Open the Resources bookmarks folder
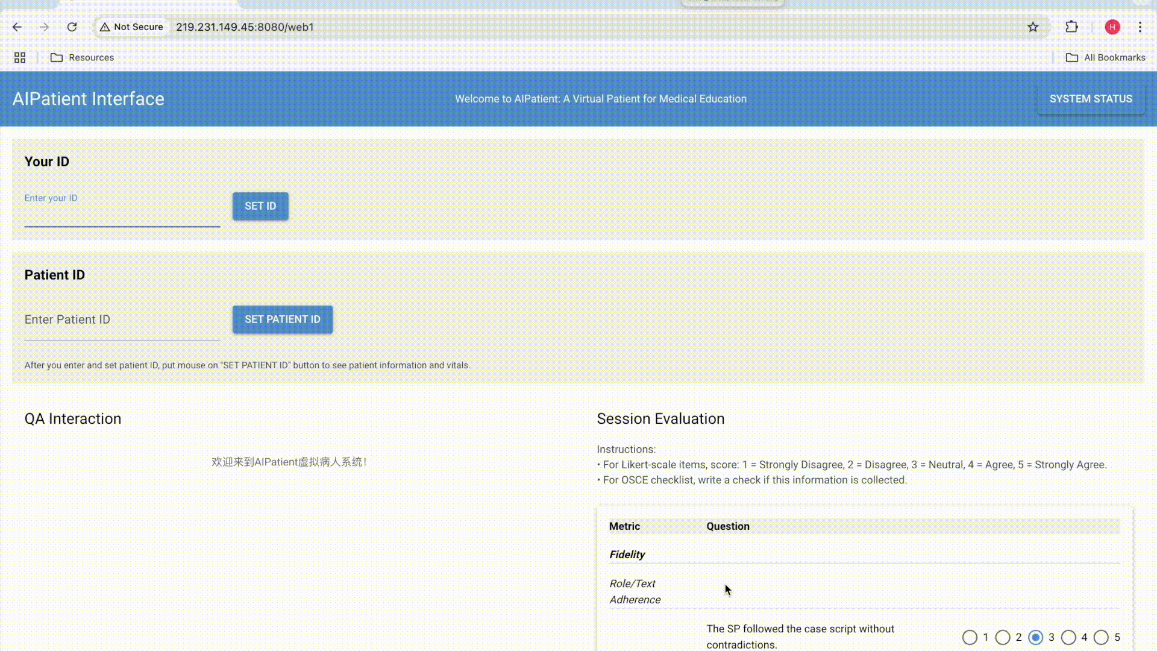Viewport: 1157px width, 651px height. (82, 58)
